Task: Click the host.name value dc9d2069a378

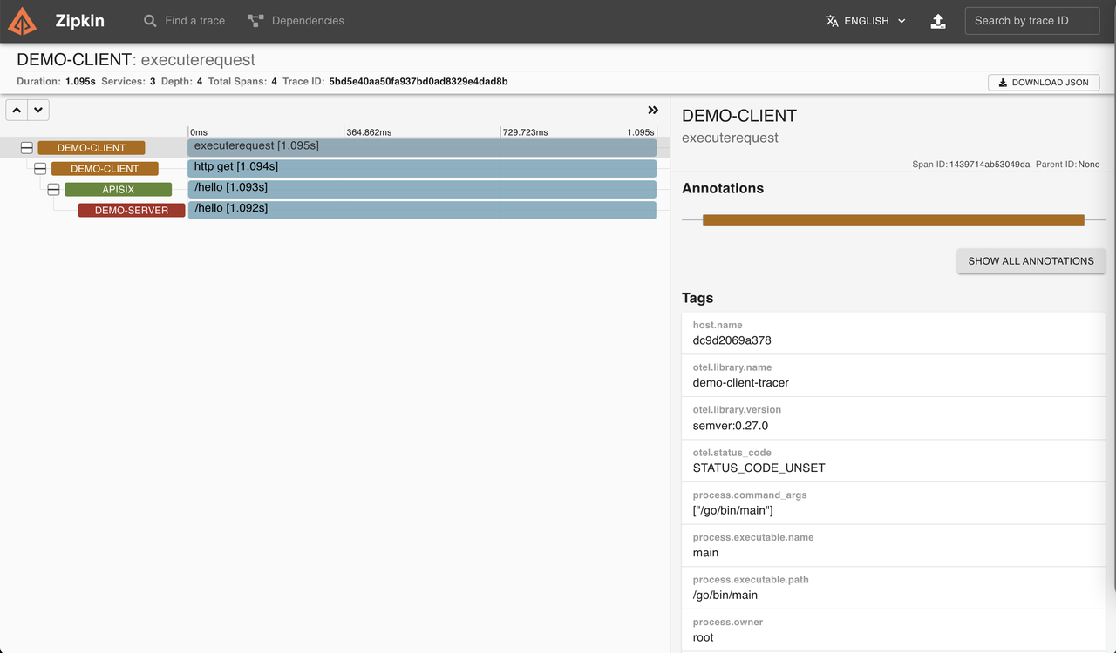Action: tap(732, 340)
